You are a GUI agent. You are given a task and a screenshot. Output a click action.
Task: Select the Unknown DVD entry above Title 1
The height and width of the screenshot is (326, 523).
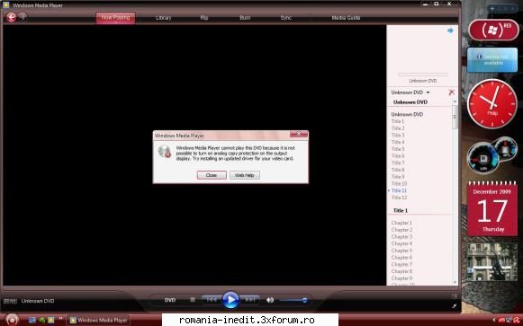tap(407, 114)
